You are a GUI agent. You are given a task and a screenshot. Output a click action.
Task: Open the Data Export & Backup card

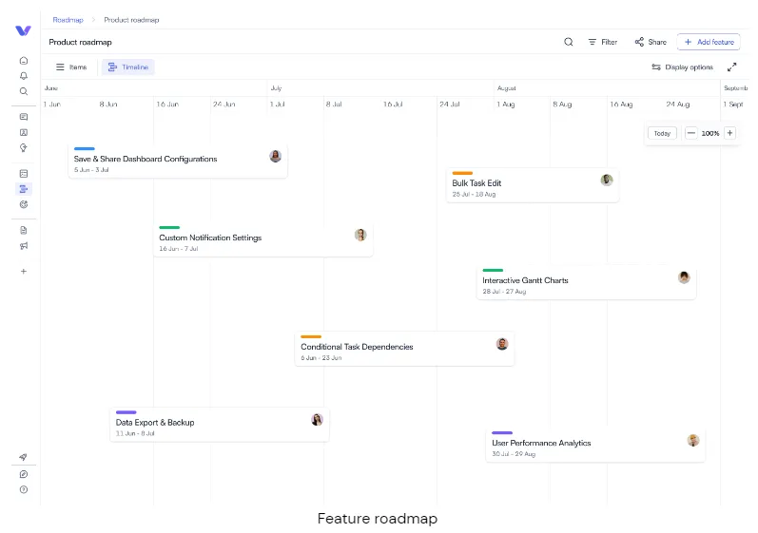coord(220,425)
